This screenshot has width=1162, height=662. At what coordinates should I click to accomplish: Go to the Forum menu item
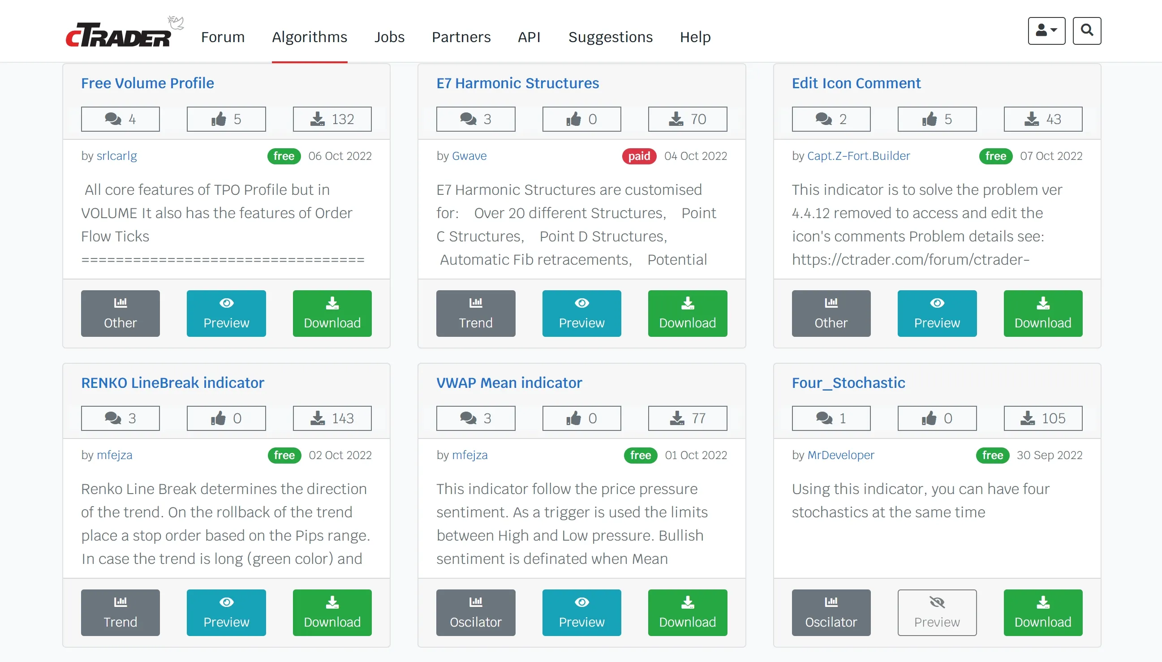(x=223, y=37)
